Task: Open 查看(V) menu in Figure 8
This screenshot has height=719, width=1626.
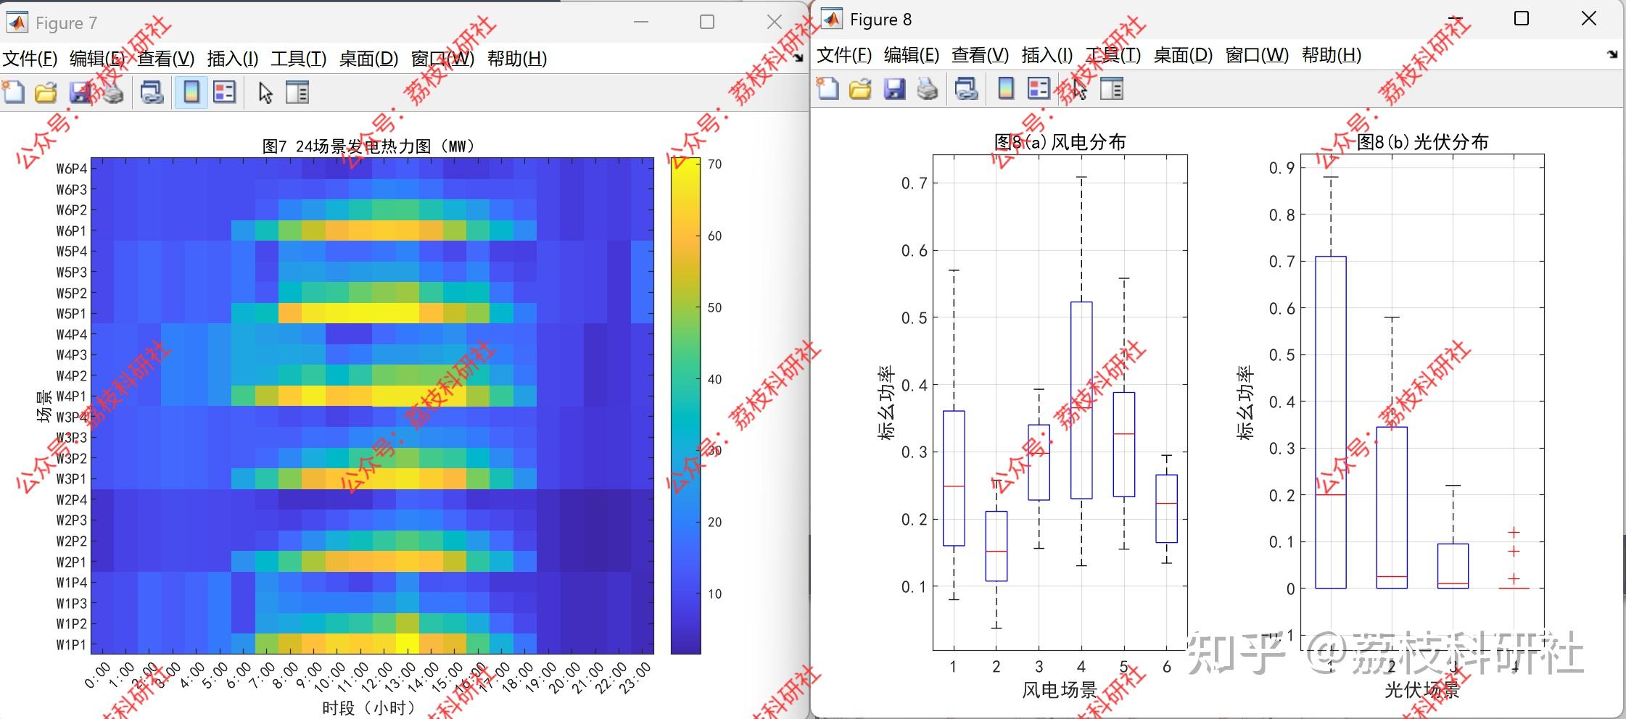Action: 981,55
